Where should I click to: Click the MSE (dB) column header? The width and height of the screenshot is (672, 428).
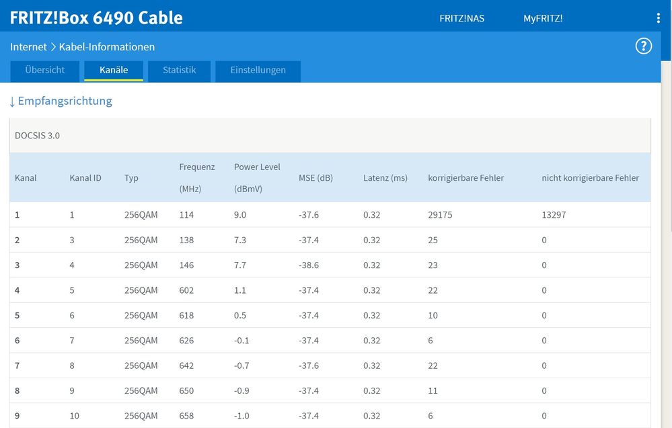(x=315, y=178)
